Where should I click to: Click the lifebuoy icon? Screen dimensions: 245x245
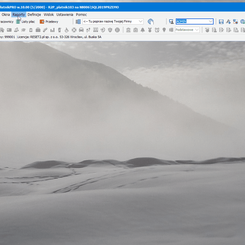point(74,30)
